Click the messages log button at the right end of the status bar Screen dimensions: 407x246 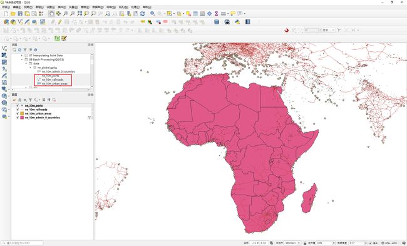pos(404,243)
